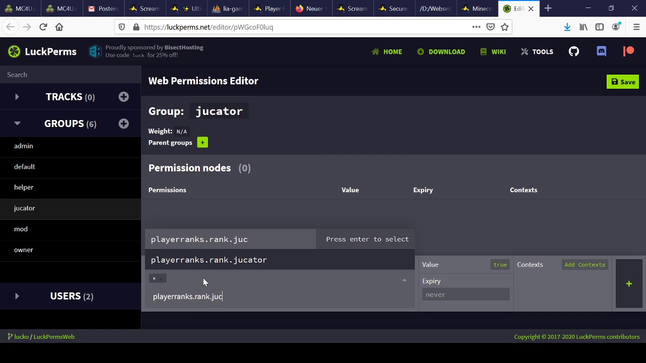Viewport: 646px width, 363px height.
Task: Add a new track with plus icon
Action: [x=124, y=97]
